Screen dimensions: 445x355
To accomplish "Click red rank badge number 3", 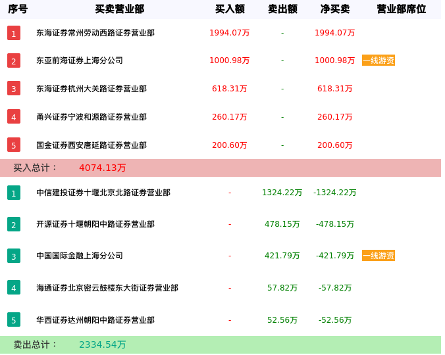I will point(14,88).
